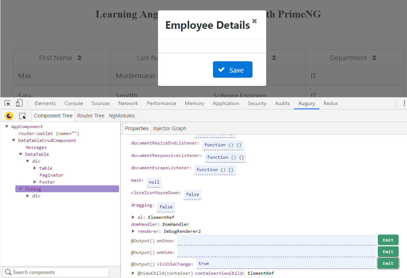Click the onShow output value field
Viewport: 407px width, 278px height.
click(x=277, y=240)
